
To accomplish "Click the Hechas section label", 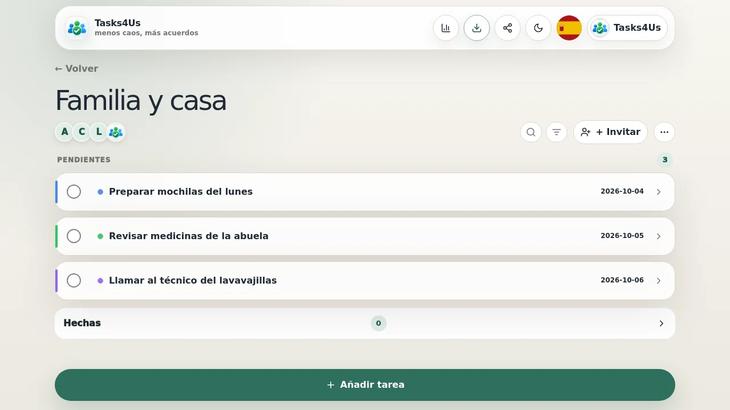I will coord(82,323).
